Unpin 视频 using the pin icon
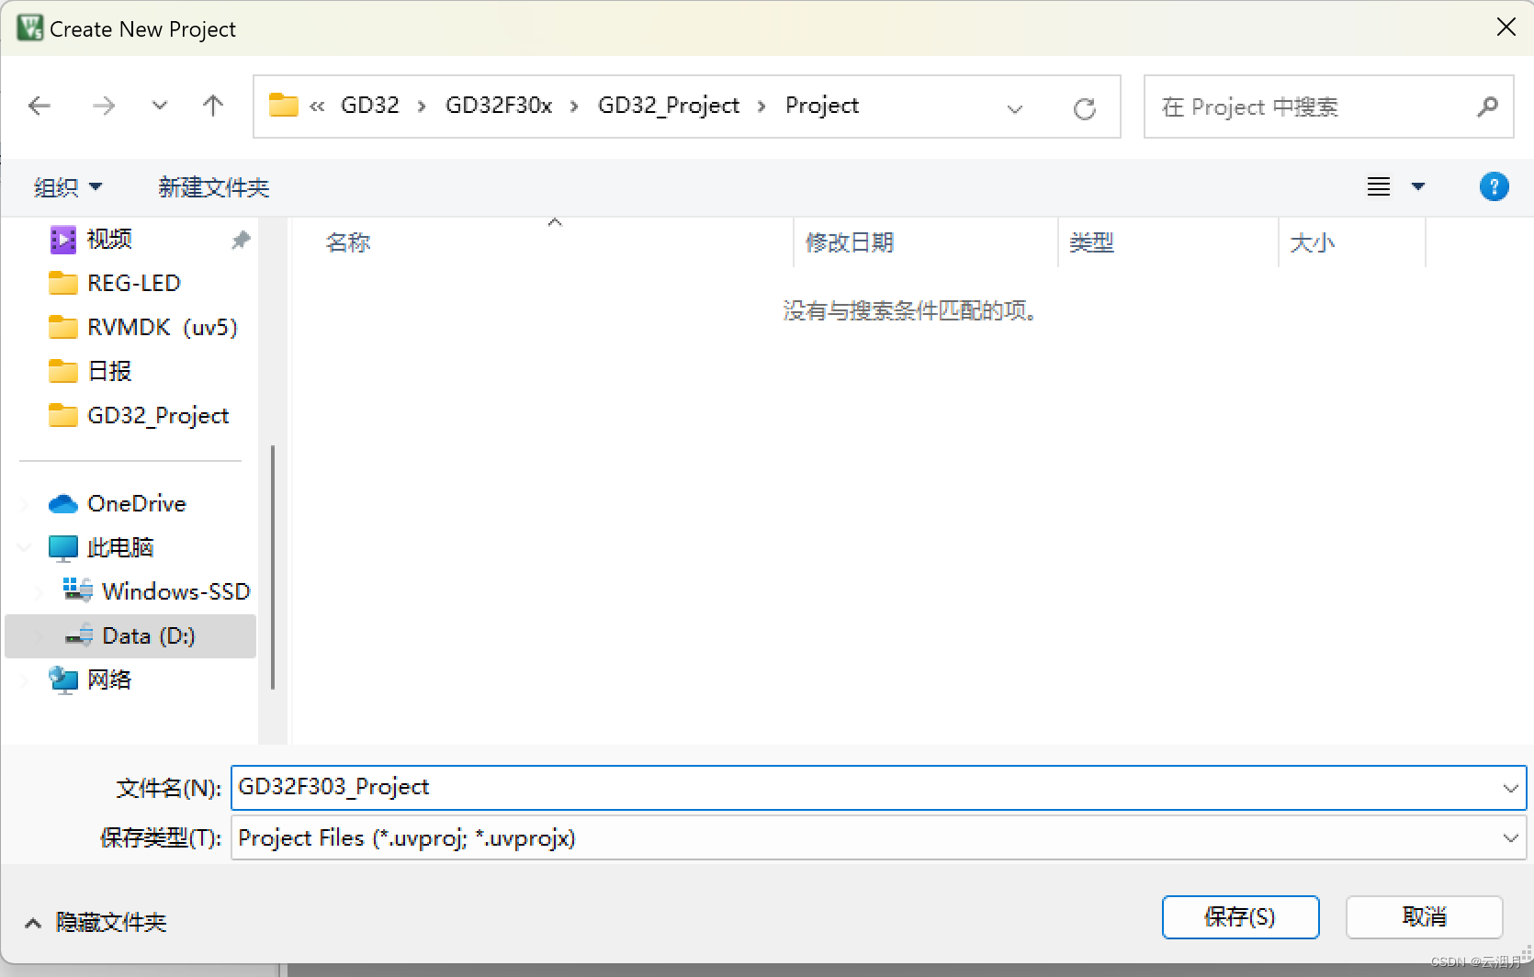The image size is (1534, 977). (241, 240)
